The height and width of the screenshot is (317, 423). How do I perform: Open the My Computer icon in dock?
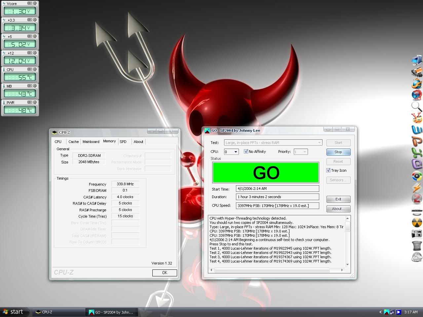click(x=417, y=60)
